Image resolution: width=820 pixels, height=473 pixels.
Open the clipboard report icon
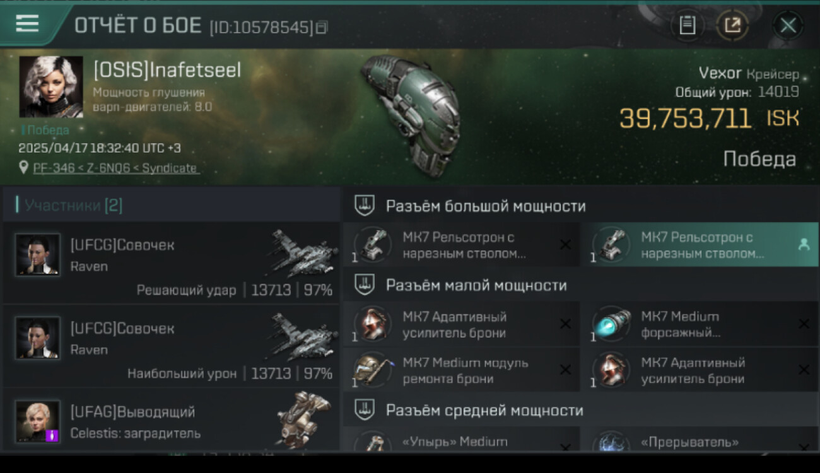[x=687, y=25]
